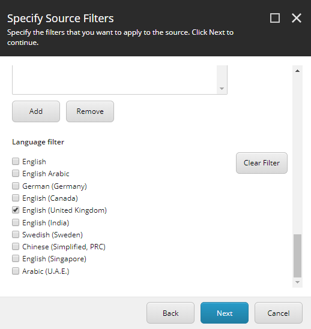This screenshot has width=311, height=329.
Task: Click the German (Germany) label text
Action: click(55, 186)
